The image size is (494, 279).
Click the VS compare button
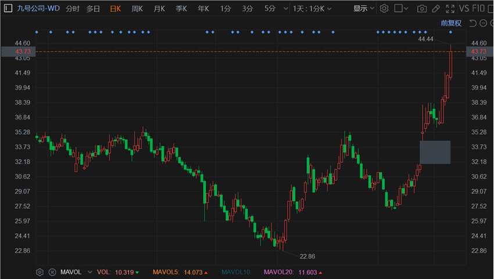464,9
